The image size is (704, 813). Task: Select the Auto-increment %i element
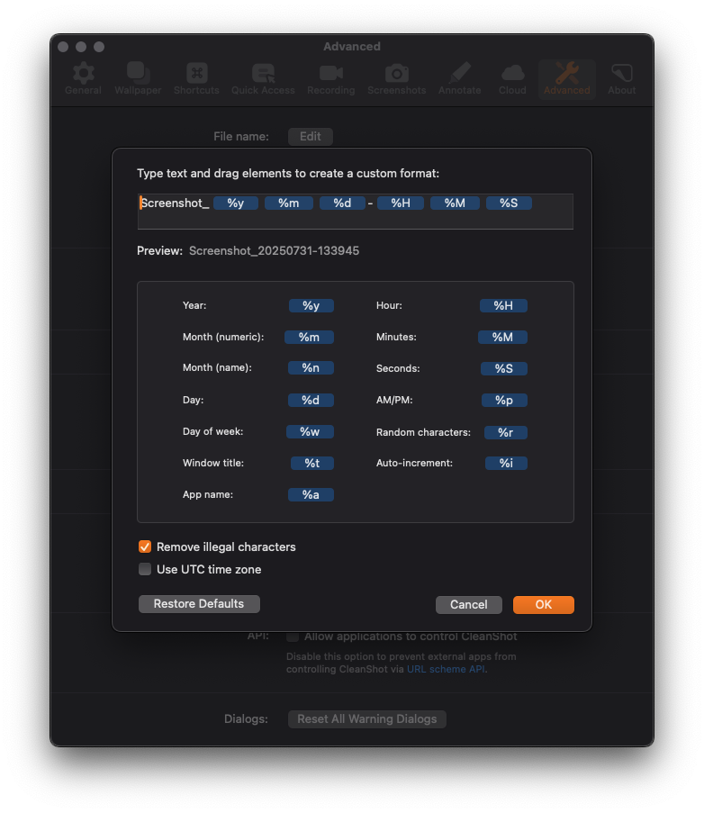click(506, 463)
